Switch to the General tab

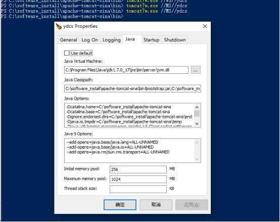[69, 39]
